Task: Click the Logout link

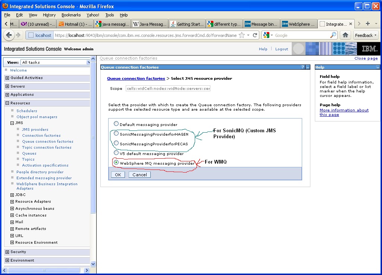Action: click(x=282, y=49)
